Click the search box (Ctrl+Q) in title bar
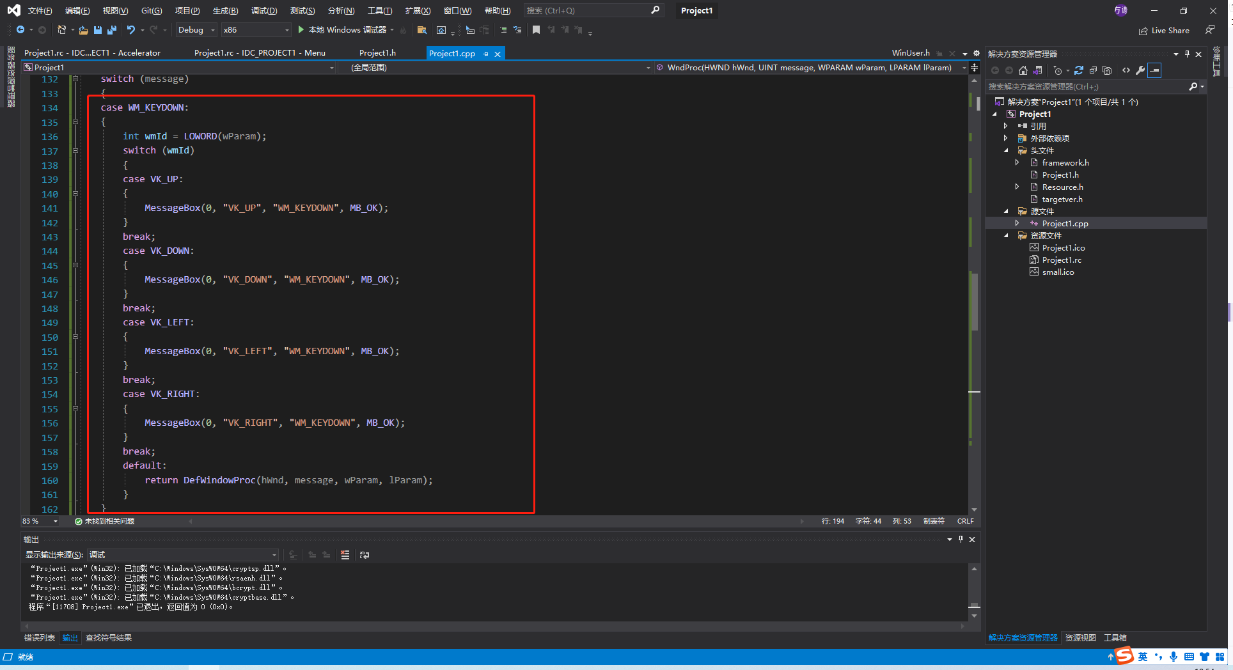1233x670 pixels. (593, 11)
